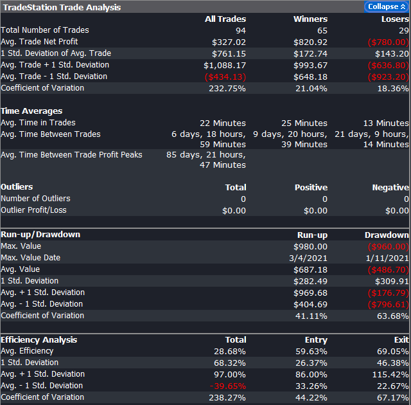Image resolution: width=411 pixels, height=405 pixels.
Task: Select the 67.17% exit variation value
Action: point(392,397)
